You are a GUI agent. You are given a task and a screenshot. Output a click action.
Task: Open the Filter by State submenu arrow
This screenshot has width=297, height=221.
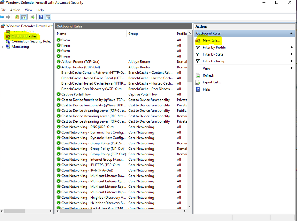(x=292, y=54)
